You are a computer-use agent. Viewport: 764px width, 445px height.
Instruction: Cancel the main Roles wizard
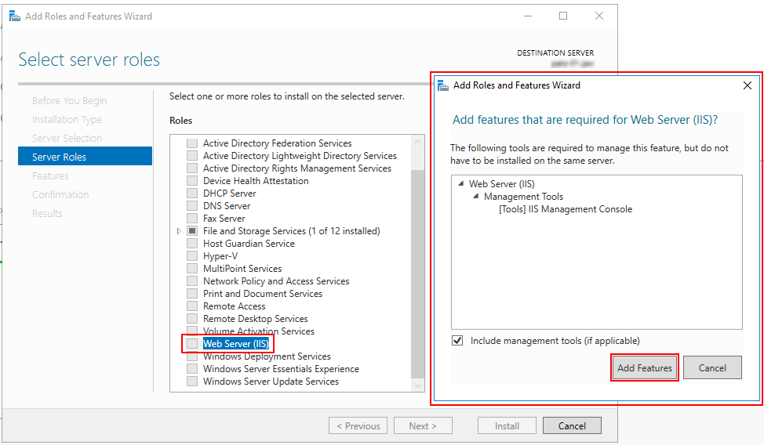point(571,425)
